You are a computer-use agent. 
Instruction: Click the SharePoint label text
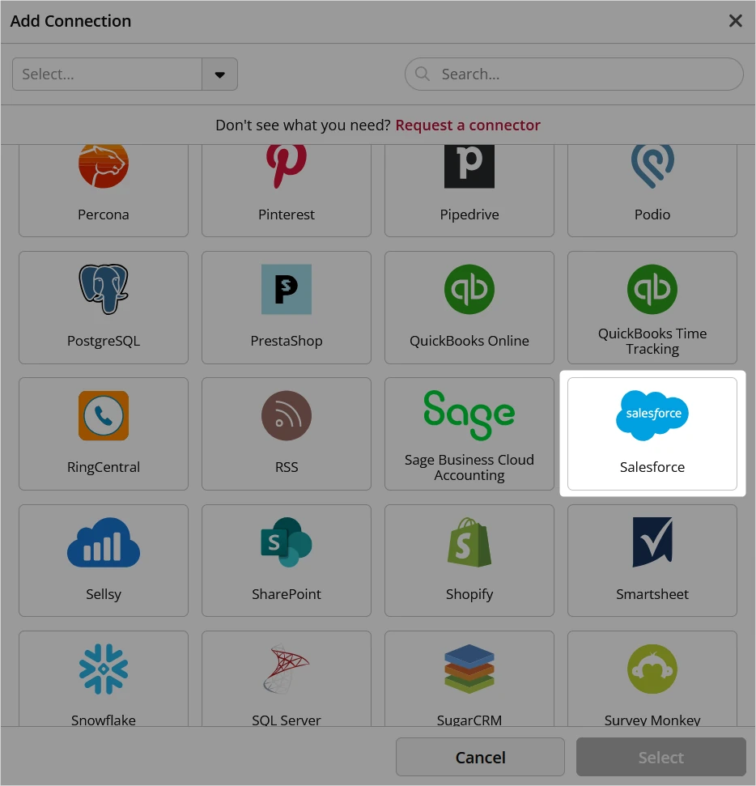(x=287, y=594)
